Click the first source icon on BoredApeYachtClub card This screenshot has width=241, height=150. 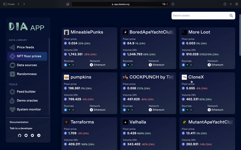click(124, 65)
